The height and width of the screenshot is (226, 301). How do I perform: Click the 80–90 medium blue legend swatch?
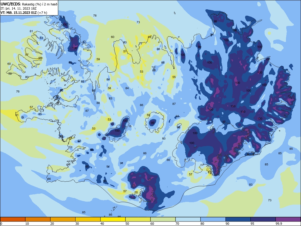[x=213, y=219]
